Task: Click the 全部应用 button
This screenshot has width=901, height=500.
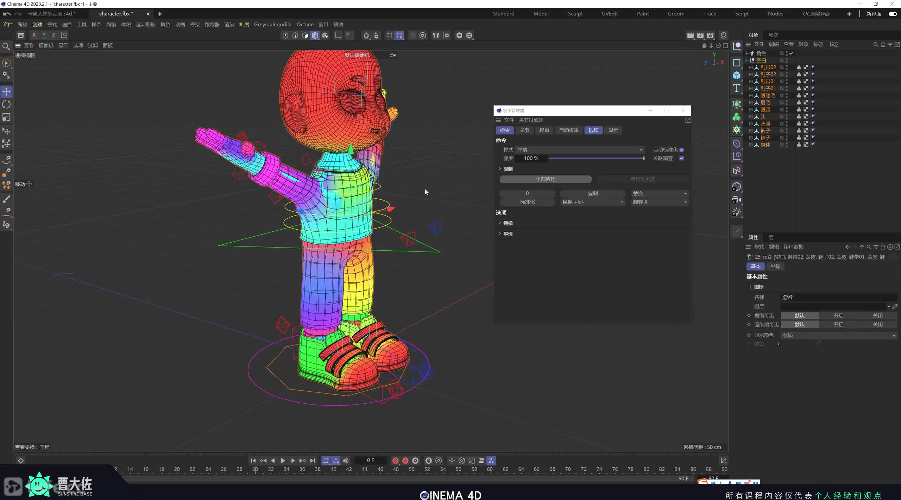Action: point(545,179)
